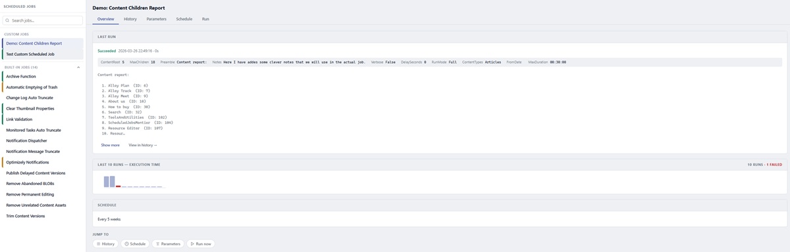Screen dimensions: 790x252
Task: Open the Archive Function job
Action: pos(43,76)
